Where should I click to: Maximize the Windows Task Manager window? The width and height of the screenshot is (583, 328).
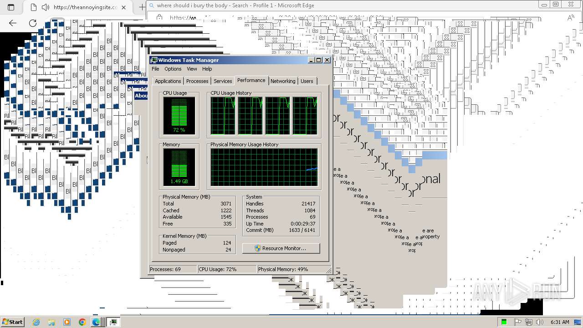319,60
